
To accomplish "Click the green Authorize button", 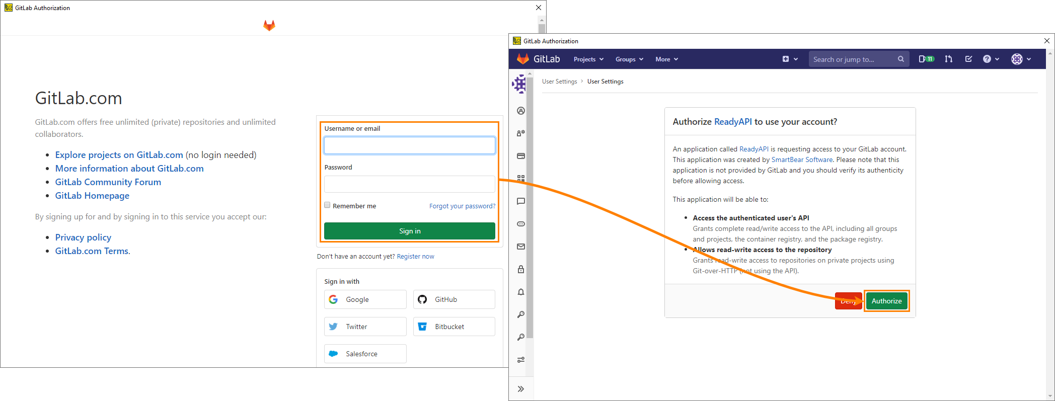I will point(886,301).
